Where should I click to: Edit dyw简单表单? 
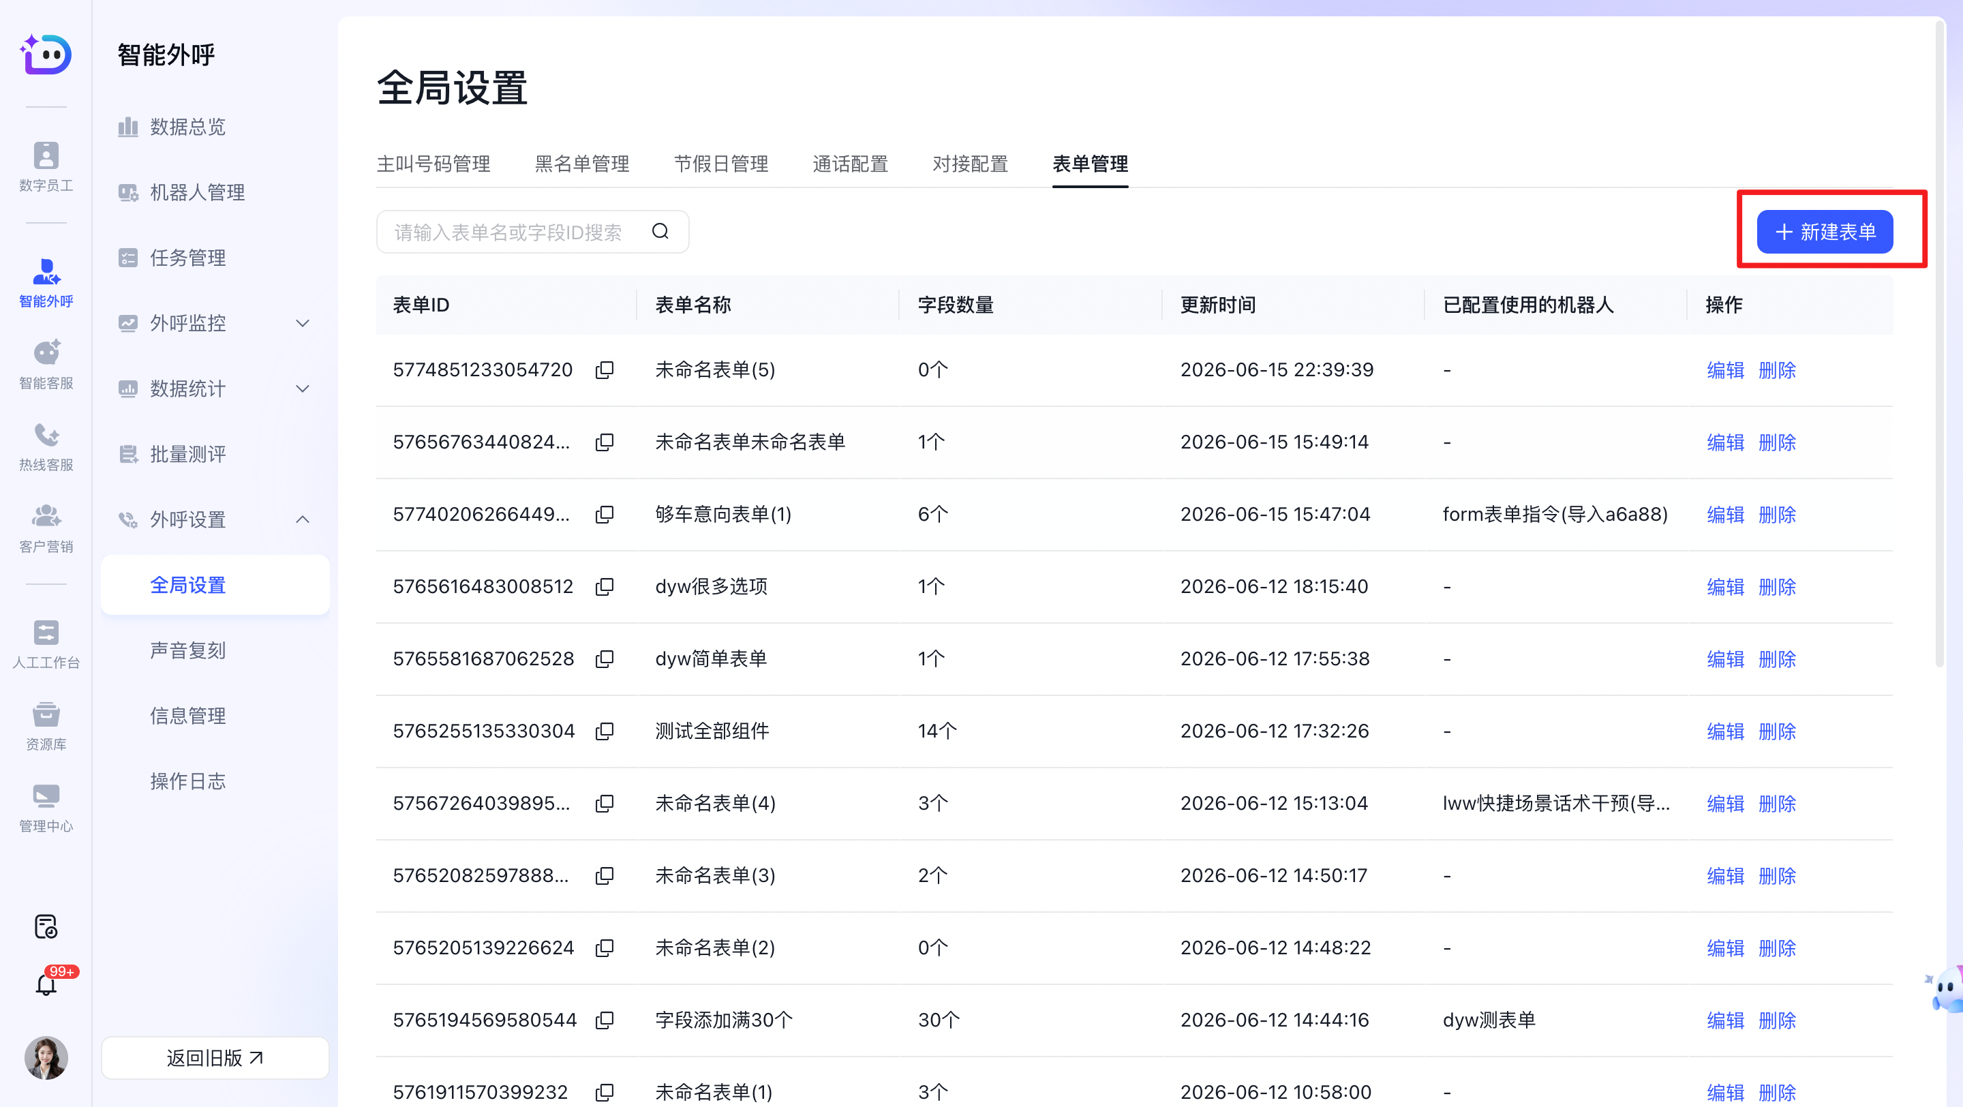1725,659
